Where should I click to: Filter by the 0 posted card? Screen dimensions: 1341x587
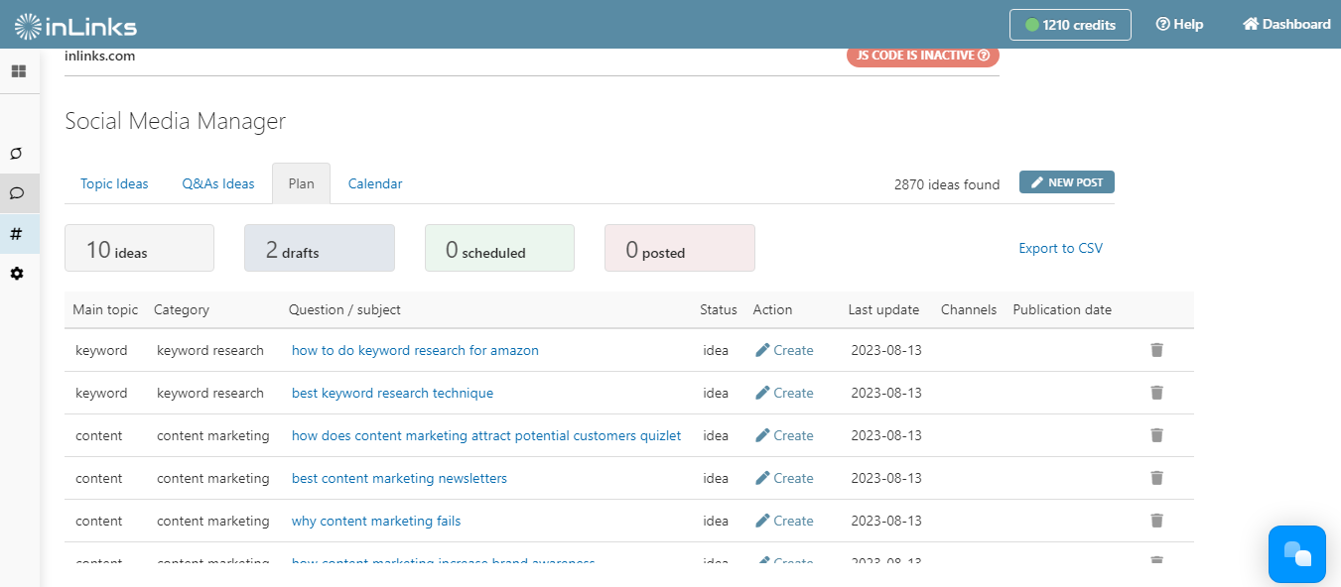(x=680, y=248)
